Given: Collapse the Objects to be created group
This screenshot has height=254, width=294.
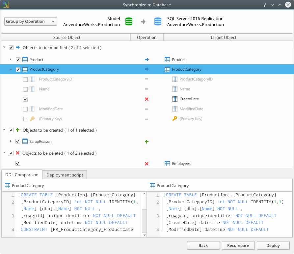Looking at the screenshot, I should pyautogui.click(x=4, y=130).
